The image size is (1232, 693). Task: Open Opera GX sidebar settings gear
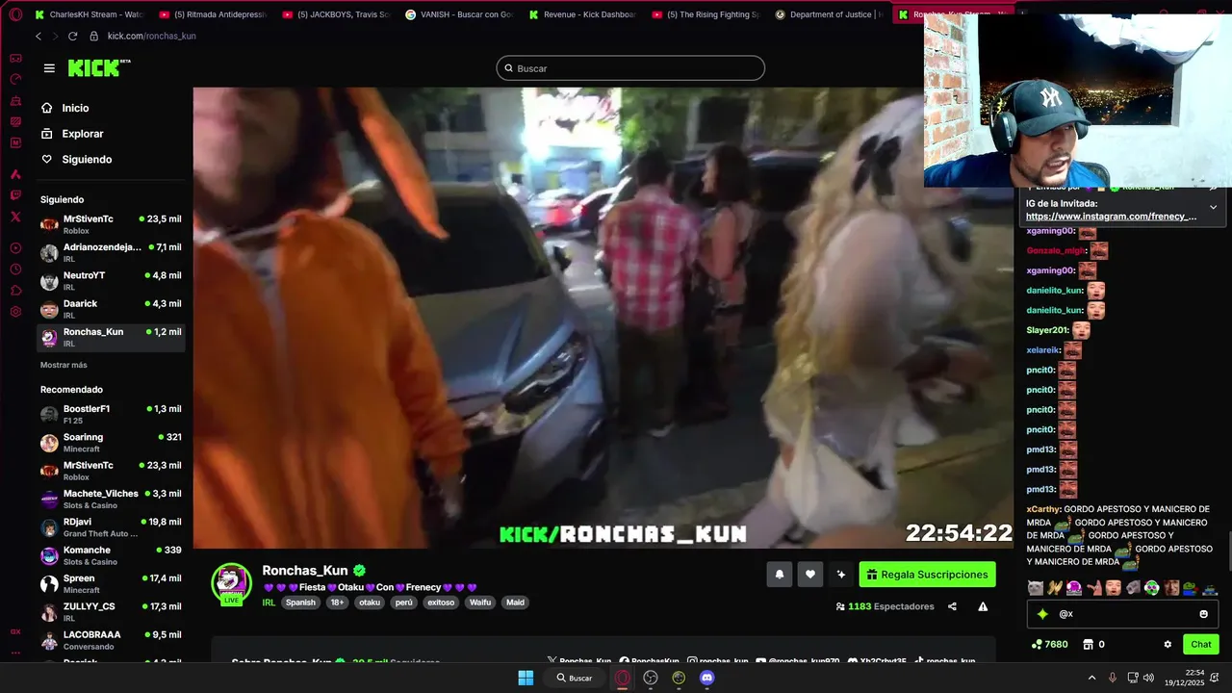(x=15, y=312)
